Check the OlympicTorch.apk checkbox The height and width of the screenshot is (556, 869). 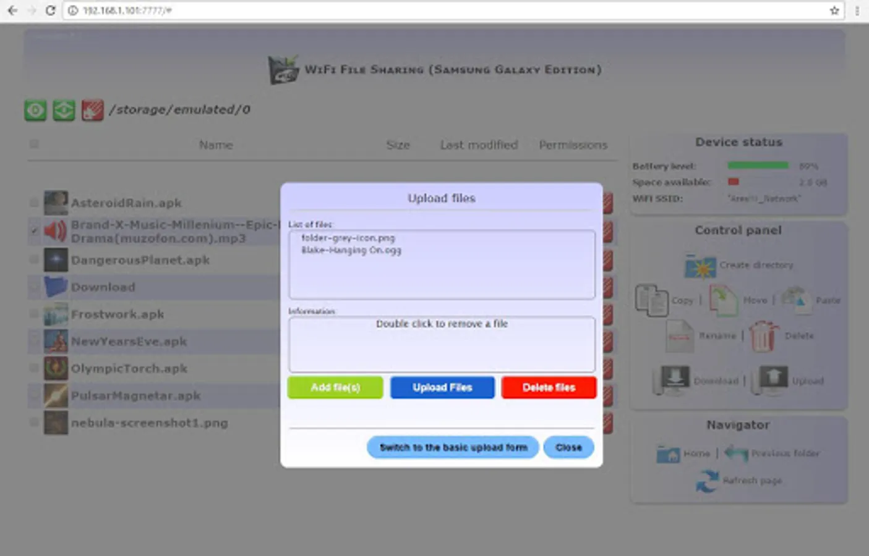pos(34,368)
